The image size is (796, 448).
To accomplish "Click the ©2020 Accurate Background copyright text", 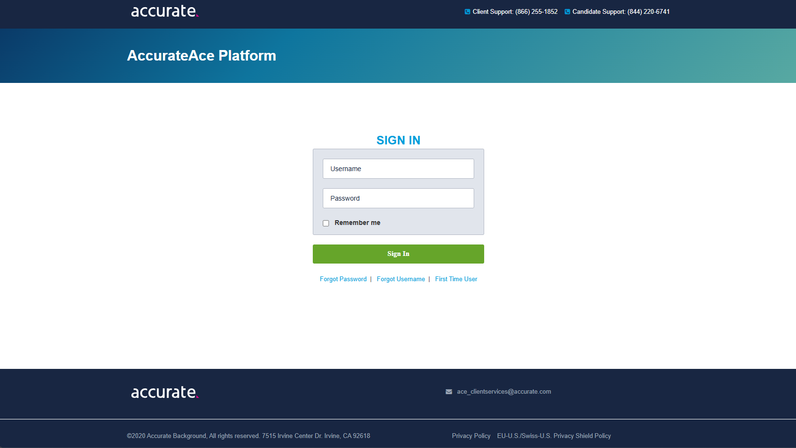I will pyautogui.click(x=249, y=436).
